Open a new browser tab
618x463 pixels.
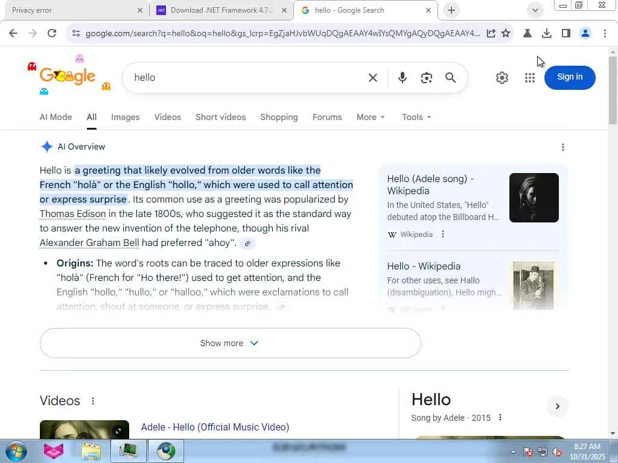pos(451,10)
